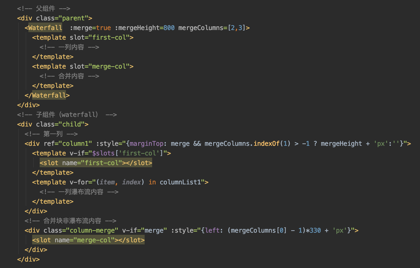Click the 父组件 comment line
Screen dimensions: 420x268
coord(44,9)
